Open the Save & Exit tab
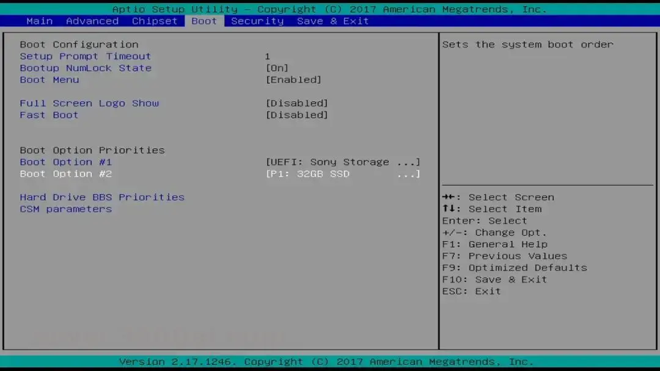 tap(332, 21)
